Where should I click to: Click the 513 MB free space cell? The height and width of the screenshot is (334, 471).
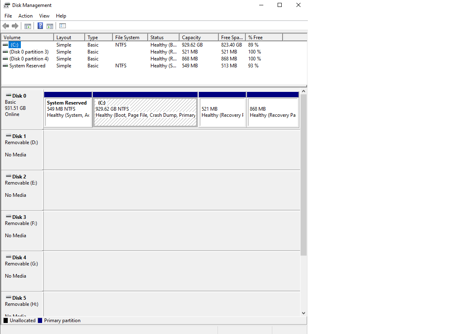pyautogui.click(x=229, y=65)
